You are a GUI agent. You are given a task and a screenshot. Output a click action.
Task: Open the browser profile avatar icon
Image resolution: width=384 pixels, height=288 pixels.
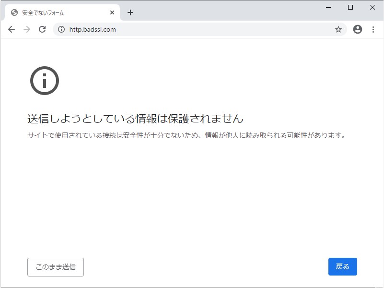coord(357,29)
